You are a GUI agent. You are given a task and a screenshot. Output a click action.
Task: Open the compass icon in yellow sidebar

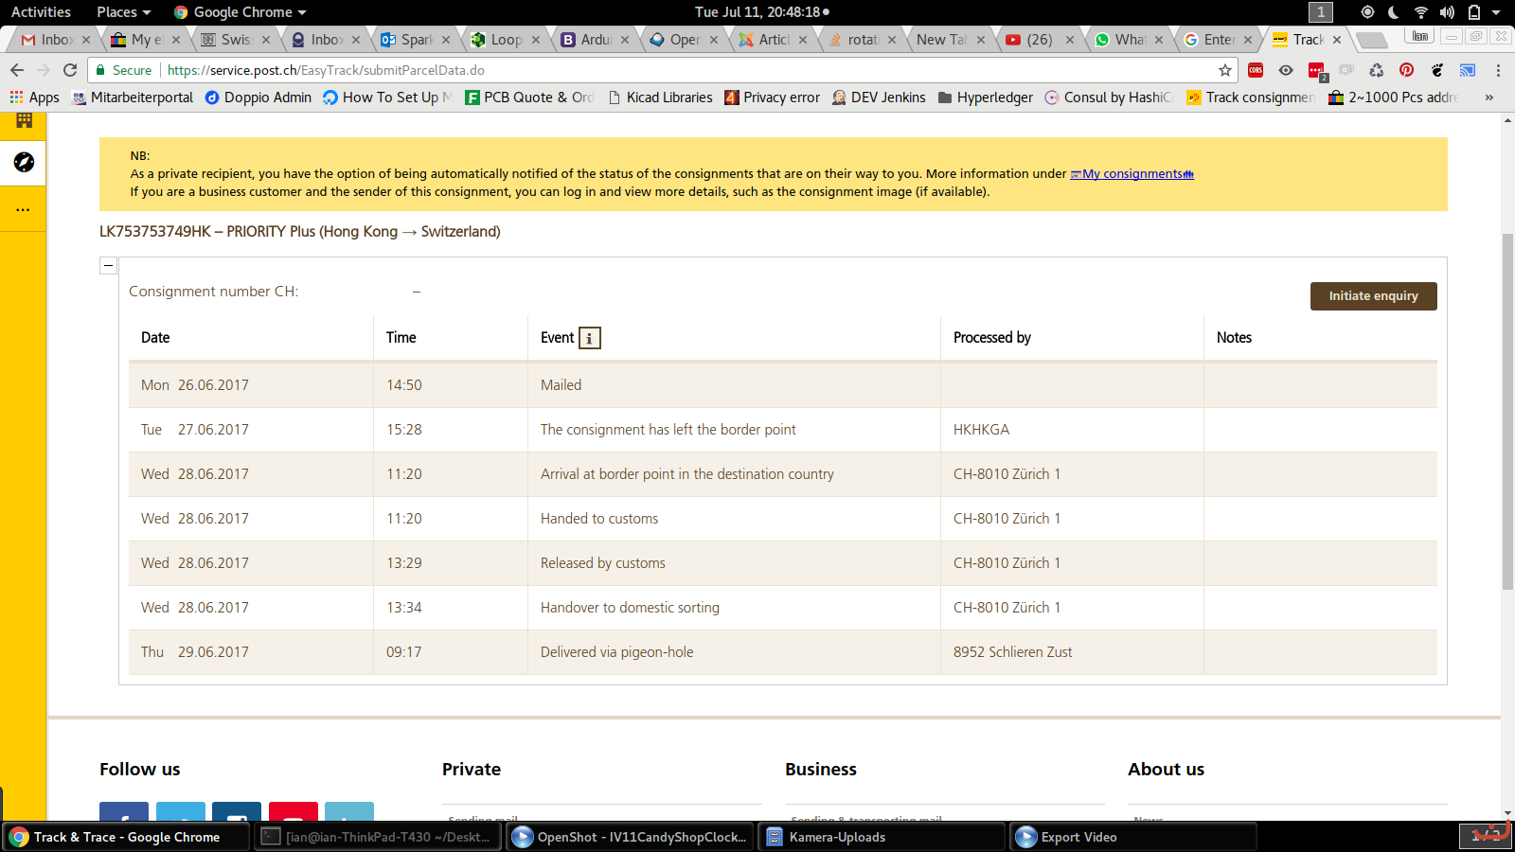[24, 162]
